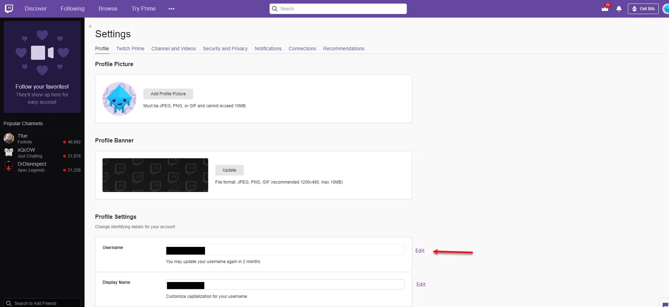Viewport: 669px width, 307px height.
Task: Click the 48,692 viewer count
Action: [x=74, y=142]
